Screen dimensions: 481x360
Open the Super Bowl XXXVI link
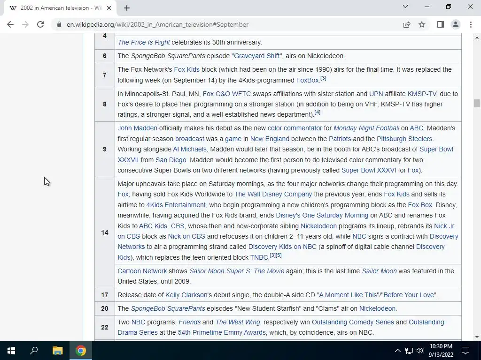point(369,170)
